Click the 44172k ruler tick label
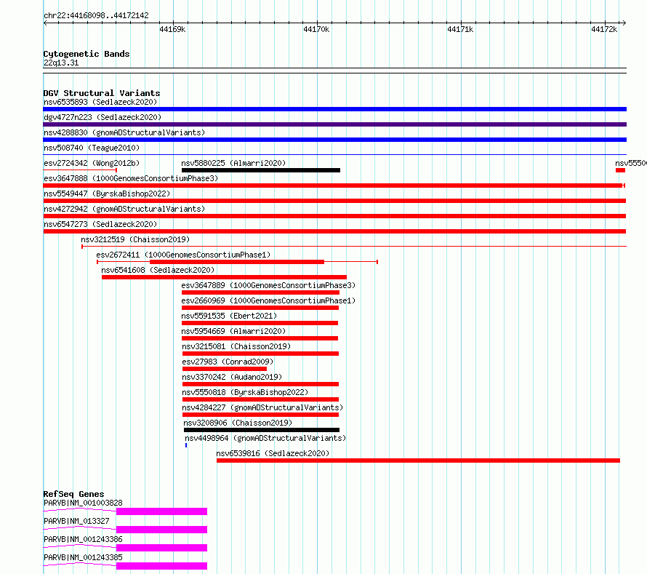This screenshot has width=647, height=574. pos(605,29)
